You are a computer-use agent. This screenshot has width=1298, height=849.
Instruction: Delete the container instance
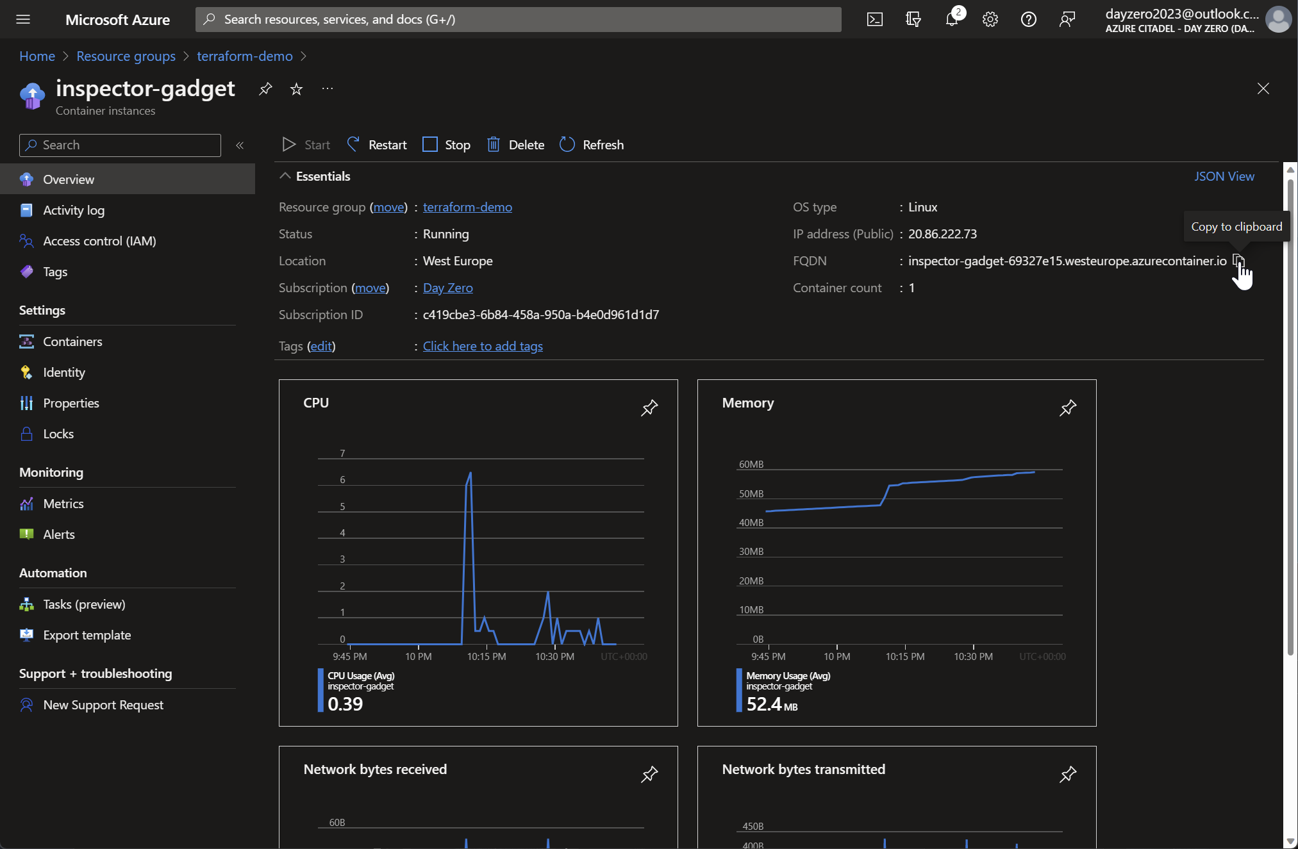(x=515, y=145)
